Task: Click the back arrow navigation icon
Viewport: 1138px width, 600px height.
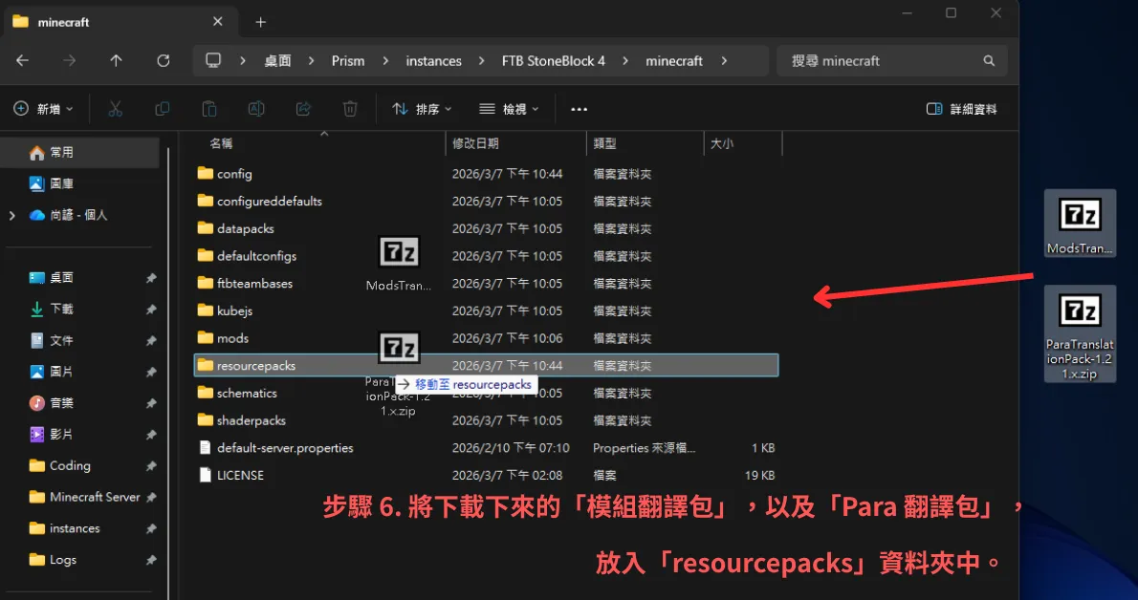Action: pyautogui.click(x=22, y=60)
